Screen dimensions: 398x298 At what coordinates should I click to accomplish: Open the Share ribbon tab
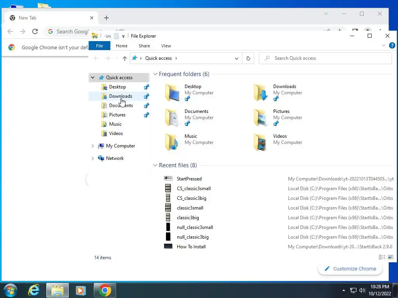tap(144, 46)
